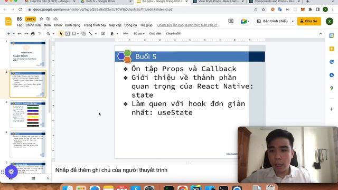The height and width of the screenshot is (190, 338).
Task: Redo the last action
Action: point(26,34)
